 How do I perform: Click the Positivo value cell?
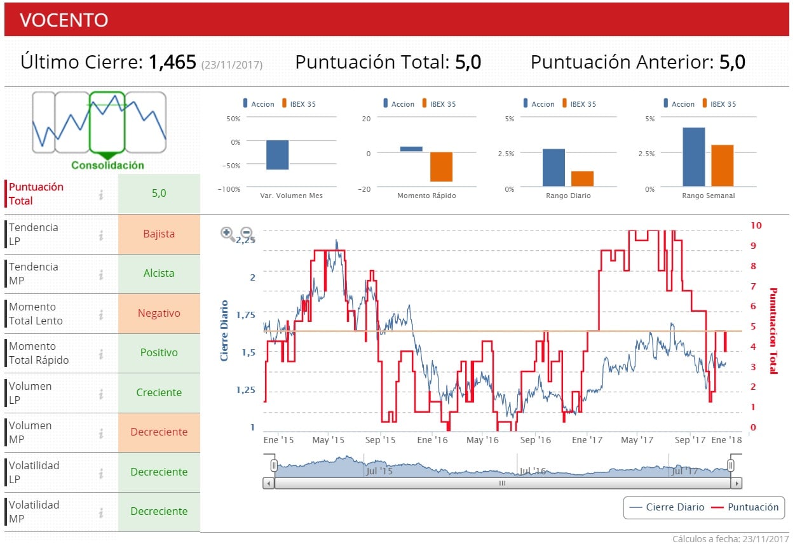tap(159, 353)
